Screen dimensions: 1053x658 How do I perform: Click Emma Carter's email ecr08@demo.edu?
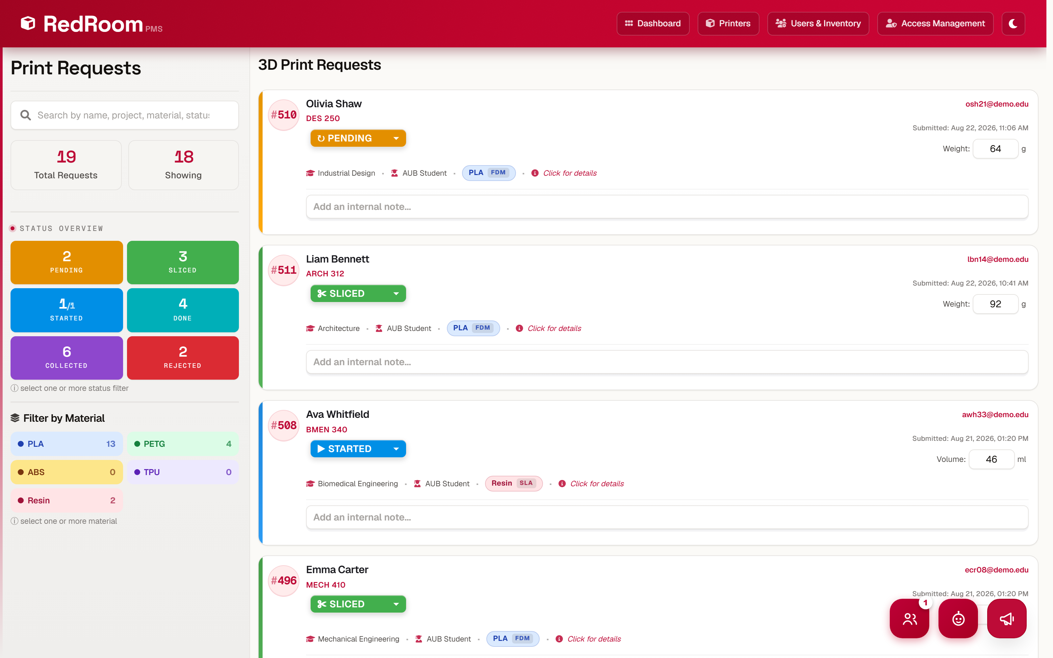point(996,570)
